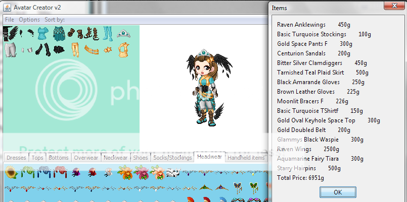This screenshot has height=202, width=407.
Task: Select the silver clamdiggers icon
Action: click(x=10, y=49)
